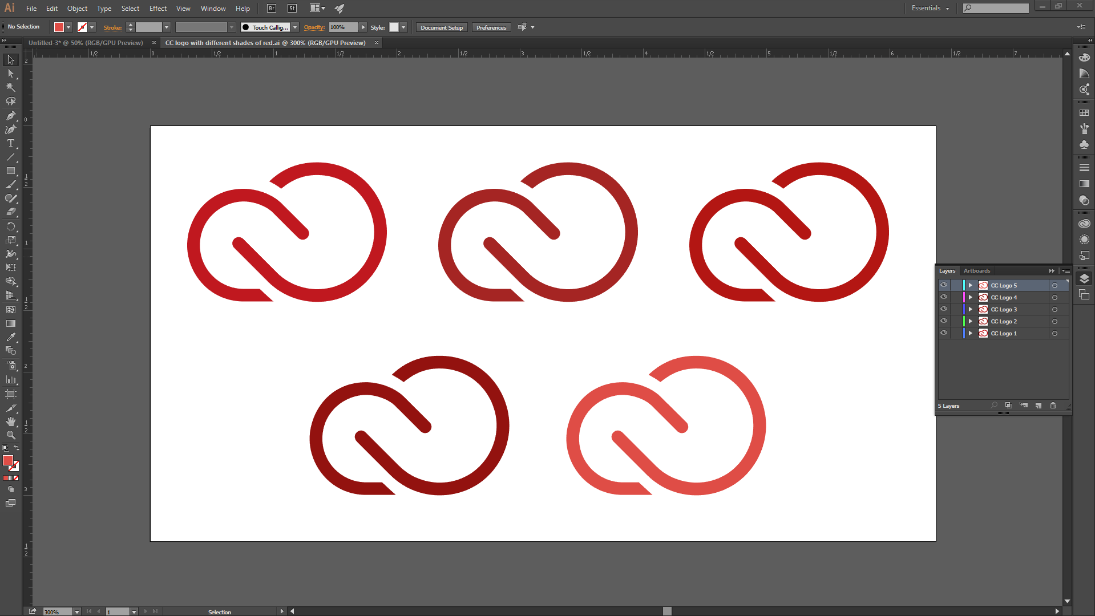Image resolution: width=1095 pixels, height=616 pixels.
Task: Open the Layers panel icon in the dock
Action: tap(1084, 278)
